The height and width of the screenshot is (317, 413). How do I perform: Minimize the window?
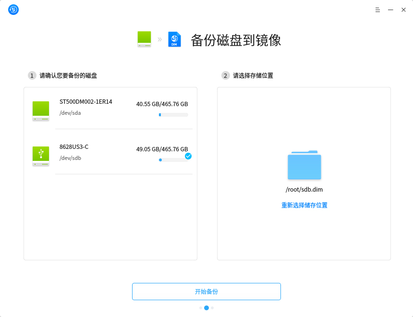pos(390,10)
